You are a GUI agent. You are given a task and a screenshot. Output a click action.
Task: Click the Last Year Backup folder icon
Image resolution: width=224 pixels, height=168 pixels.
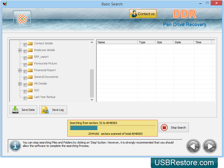click(x=30, y=97)
